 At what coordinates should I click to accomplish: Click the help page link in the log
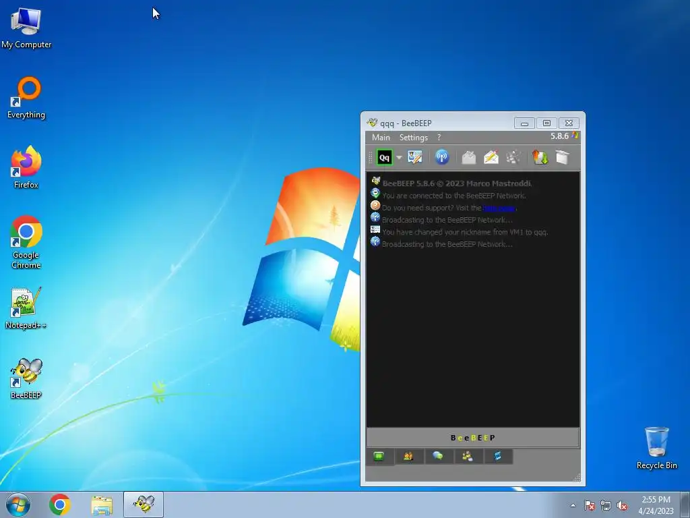(x=499, y=208)
